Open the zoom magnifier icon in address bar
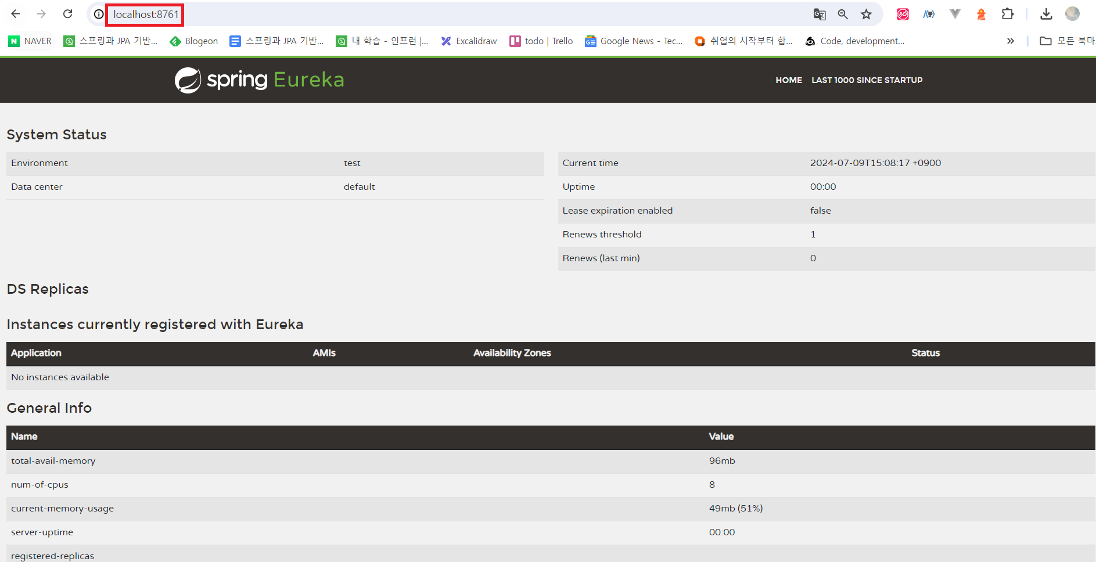The height and width of the screenshot is (562, 1096). point(843,15)
